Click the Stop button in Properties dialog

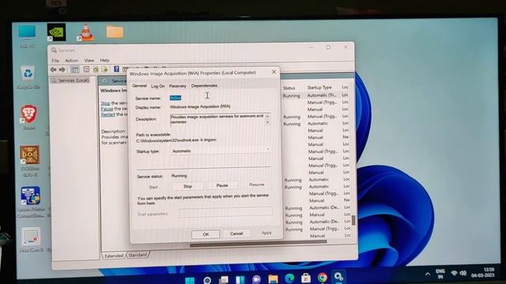coord(187,186)
